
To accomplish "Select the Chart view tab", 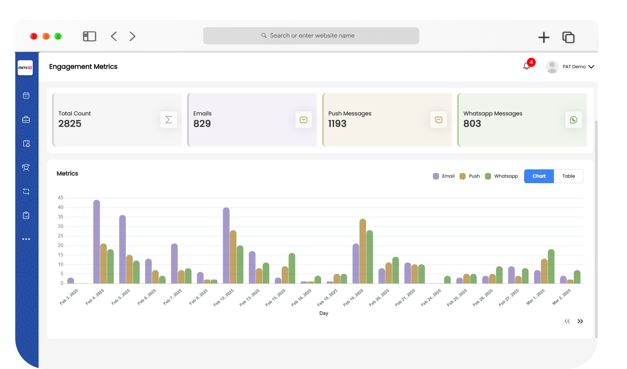I will 539,176.
